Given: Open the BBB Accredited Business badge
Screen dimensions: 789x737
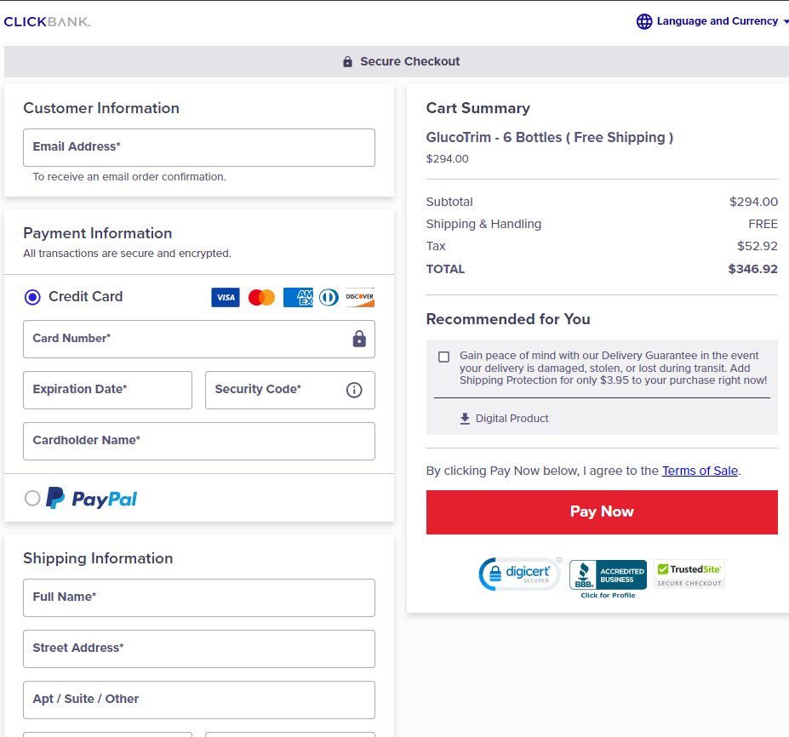Looking at the screenshot, I should pyautogui.click(x=608, y=578).
